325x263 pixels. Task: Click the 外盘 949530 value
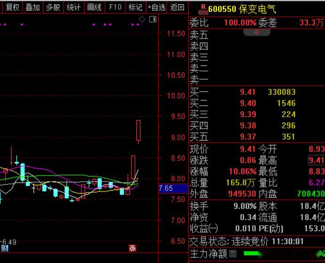click(242, 194)
